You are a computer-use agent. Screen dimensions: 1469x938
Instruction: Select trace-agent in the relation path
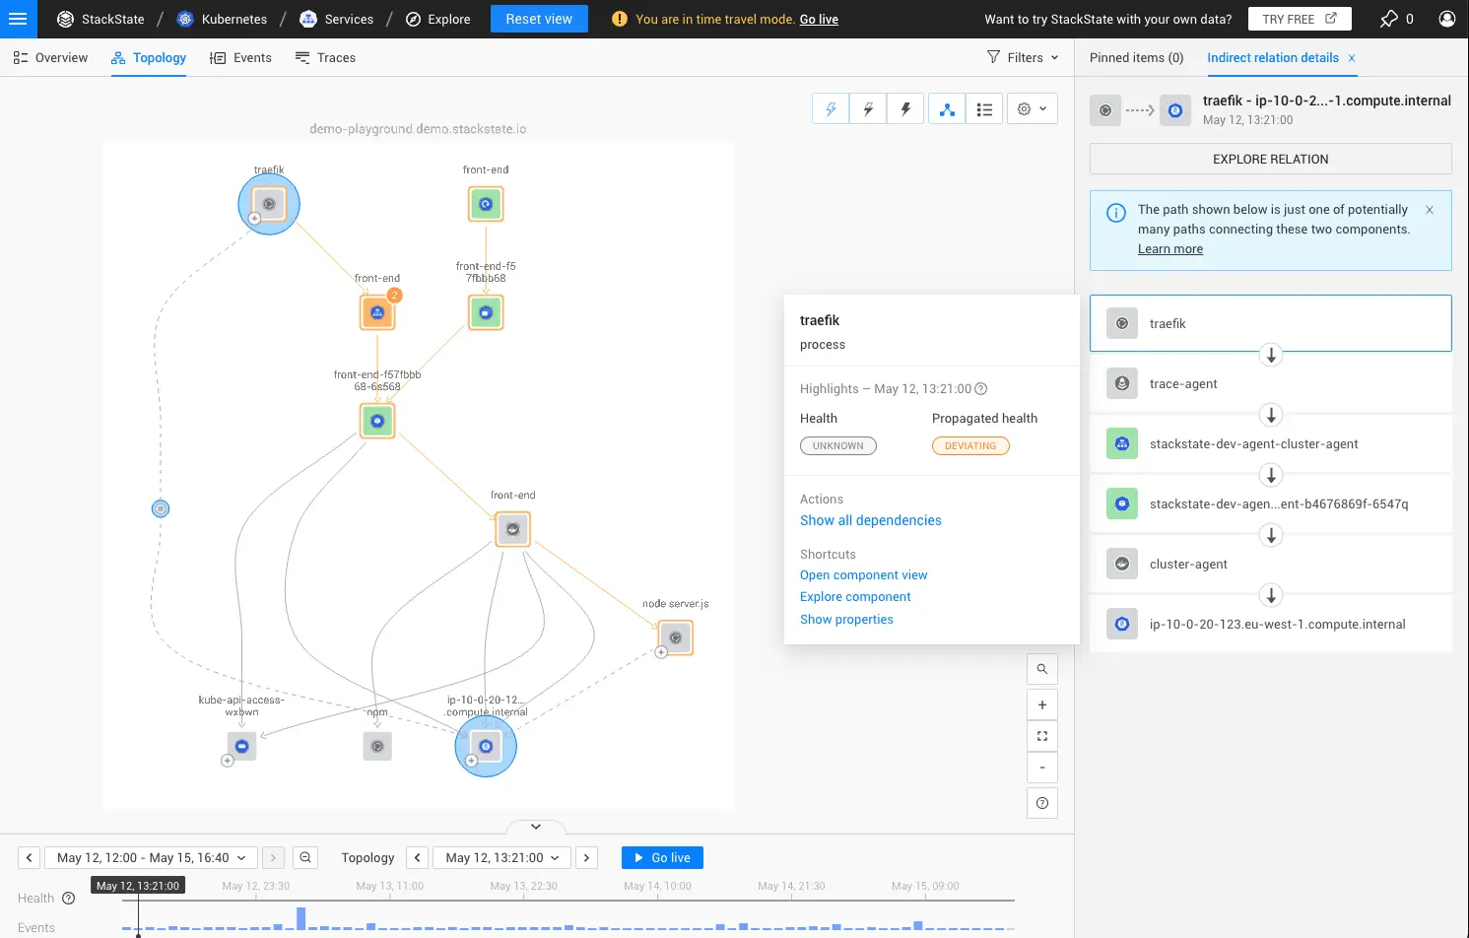tap(1270, 383)
